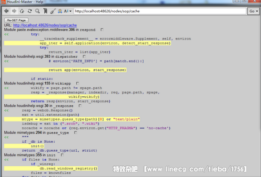Toggle checkbox next to 'in guess_type'

click(75, 132)
